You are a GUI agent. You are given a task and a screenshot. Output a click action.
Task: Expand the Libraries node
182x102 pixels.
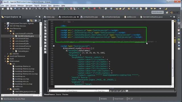click(8, 54)
